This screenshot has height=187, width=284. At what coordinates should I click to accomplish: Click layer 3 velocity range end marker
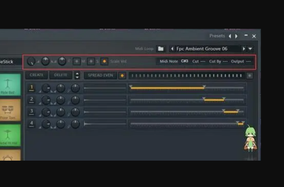[238, 110]
